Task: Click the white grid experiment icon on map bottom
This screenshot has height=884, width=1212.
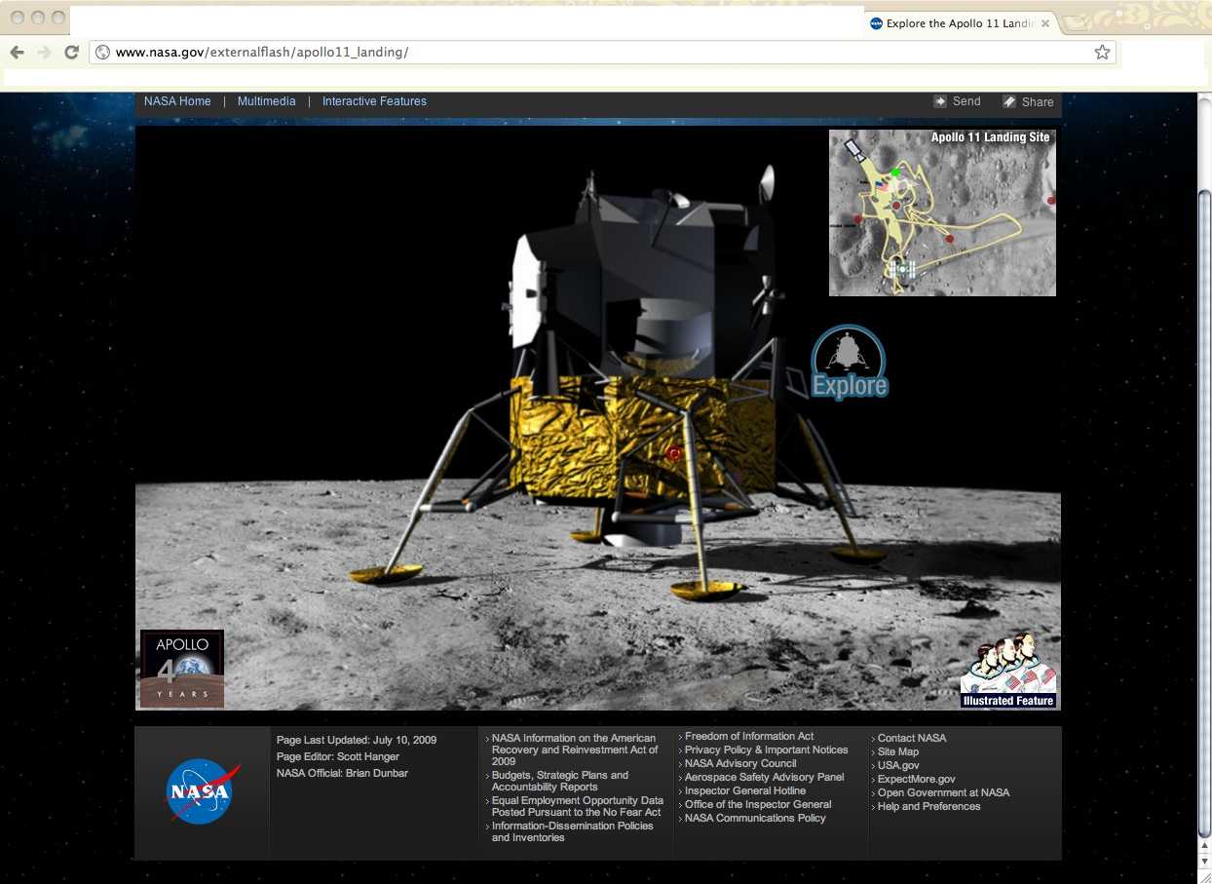Action: pyautogui.click(x=902, y=268)
